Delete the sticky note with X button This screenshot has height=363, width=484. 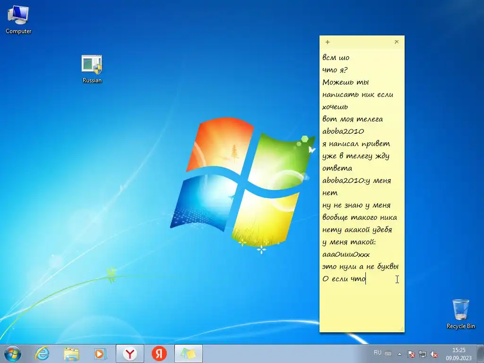click(x=397, y=42)
